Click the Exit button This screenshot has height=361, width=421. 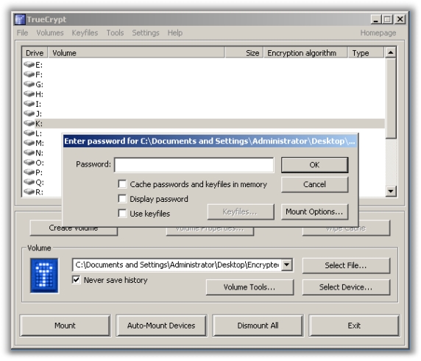354,326
